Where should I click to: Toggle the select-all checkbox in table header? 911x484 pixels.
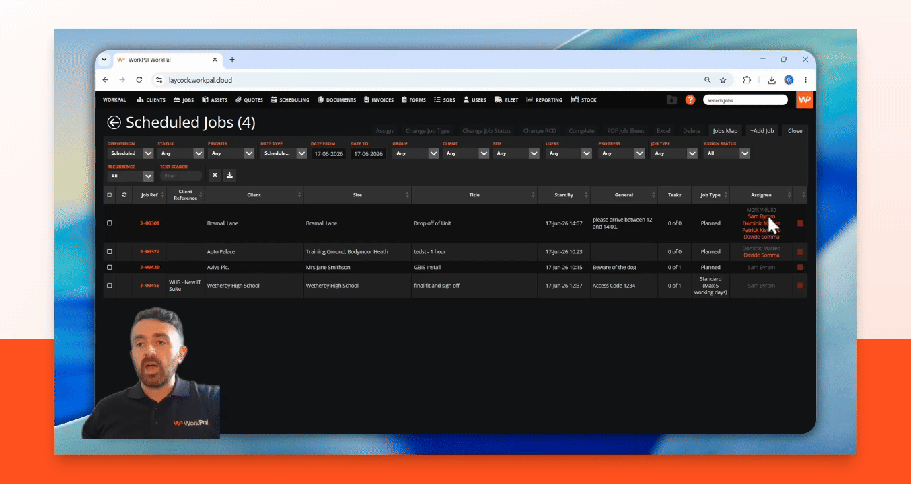[x=110, y=195]
